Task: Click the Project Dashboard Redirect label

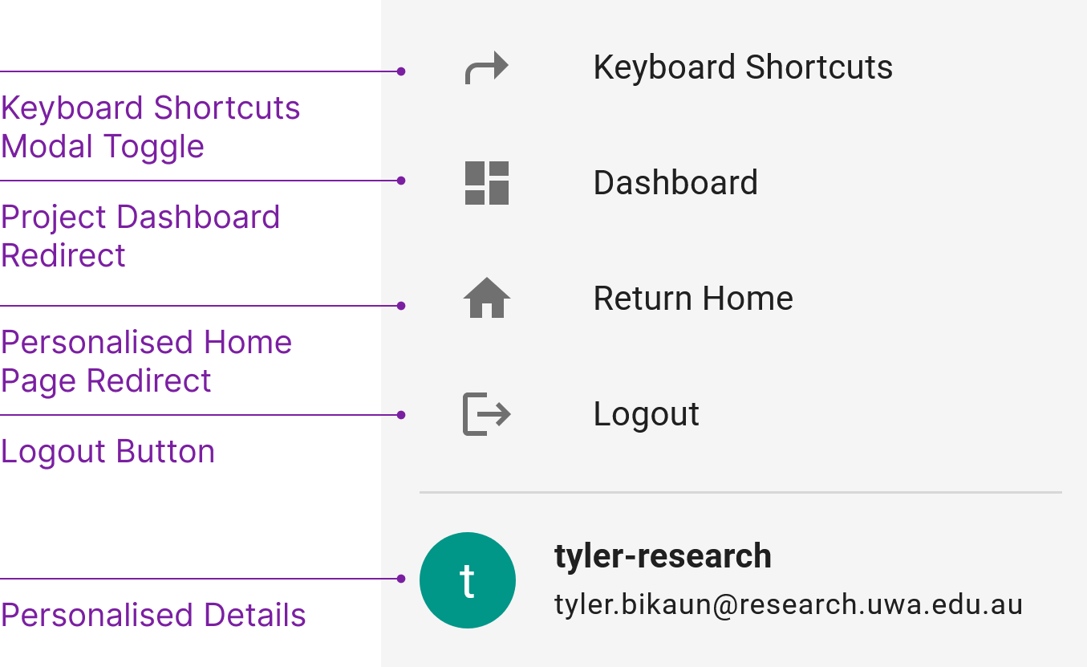Action: 141,236
